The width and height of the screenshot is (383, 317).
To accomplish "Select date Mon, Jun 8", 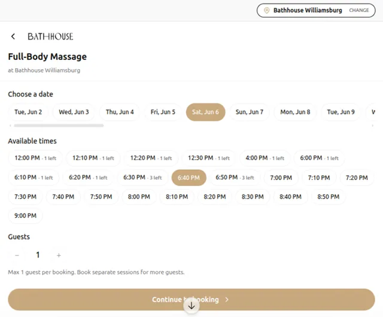I will pos(295,112).
